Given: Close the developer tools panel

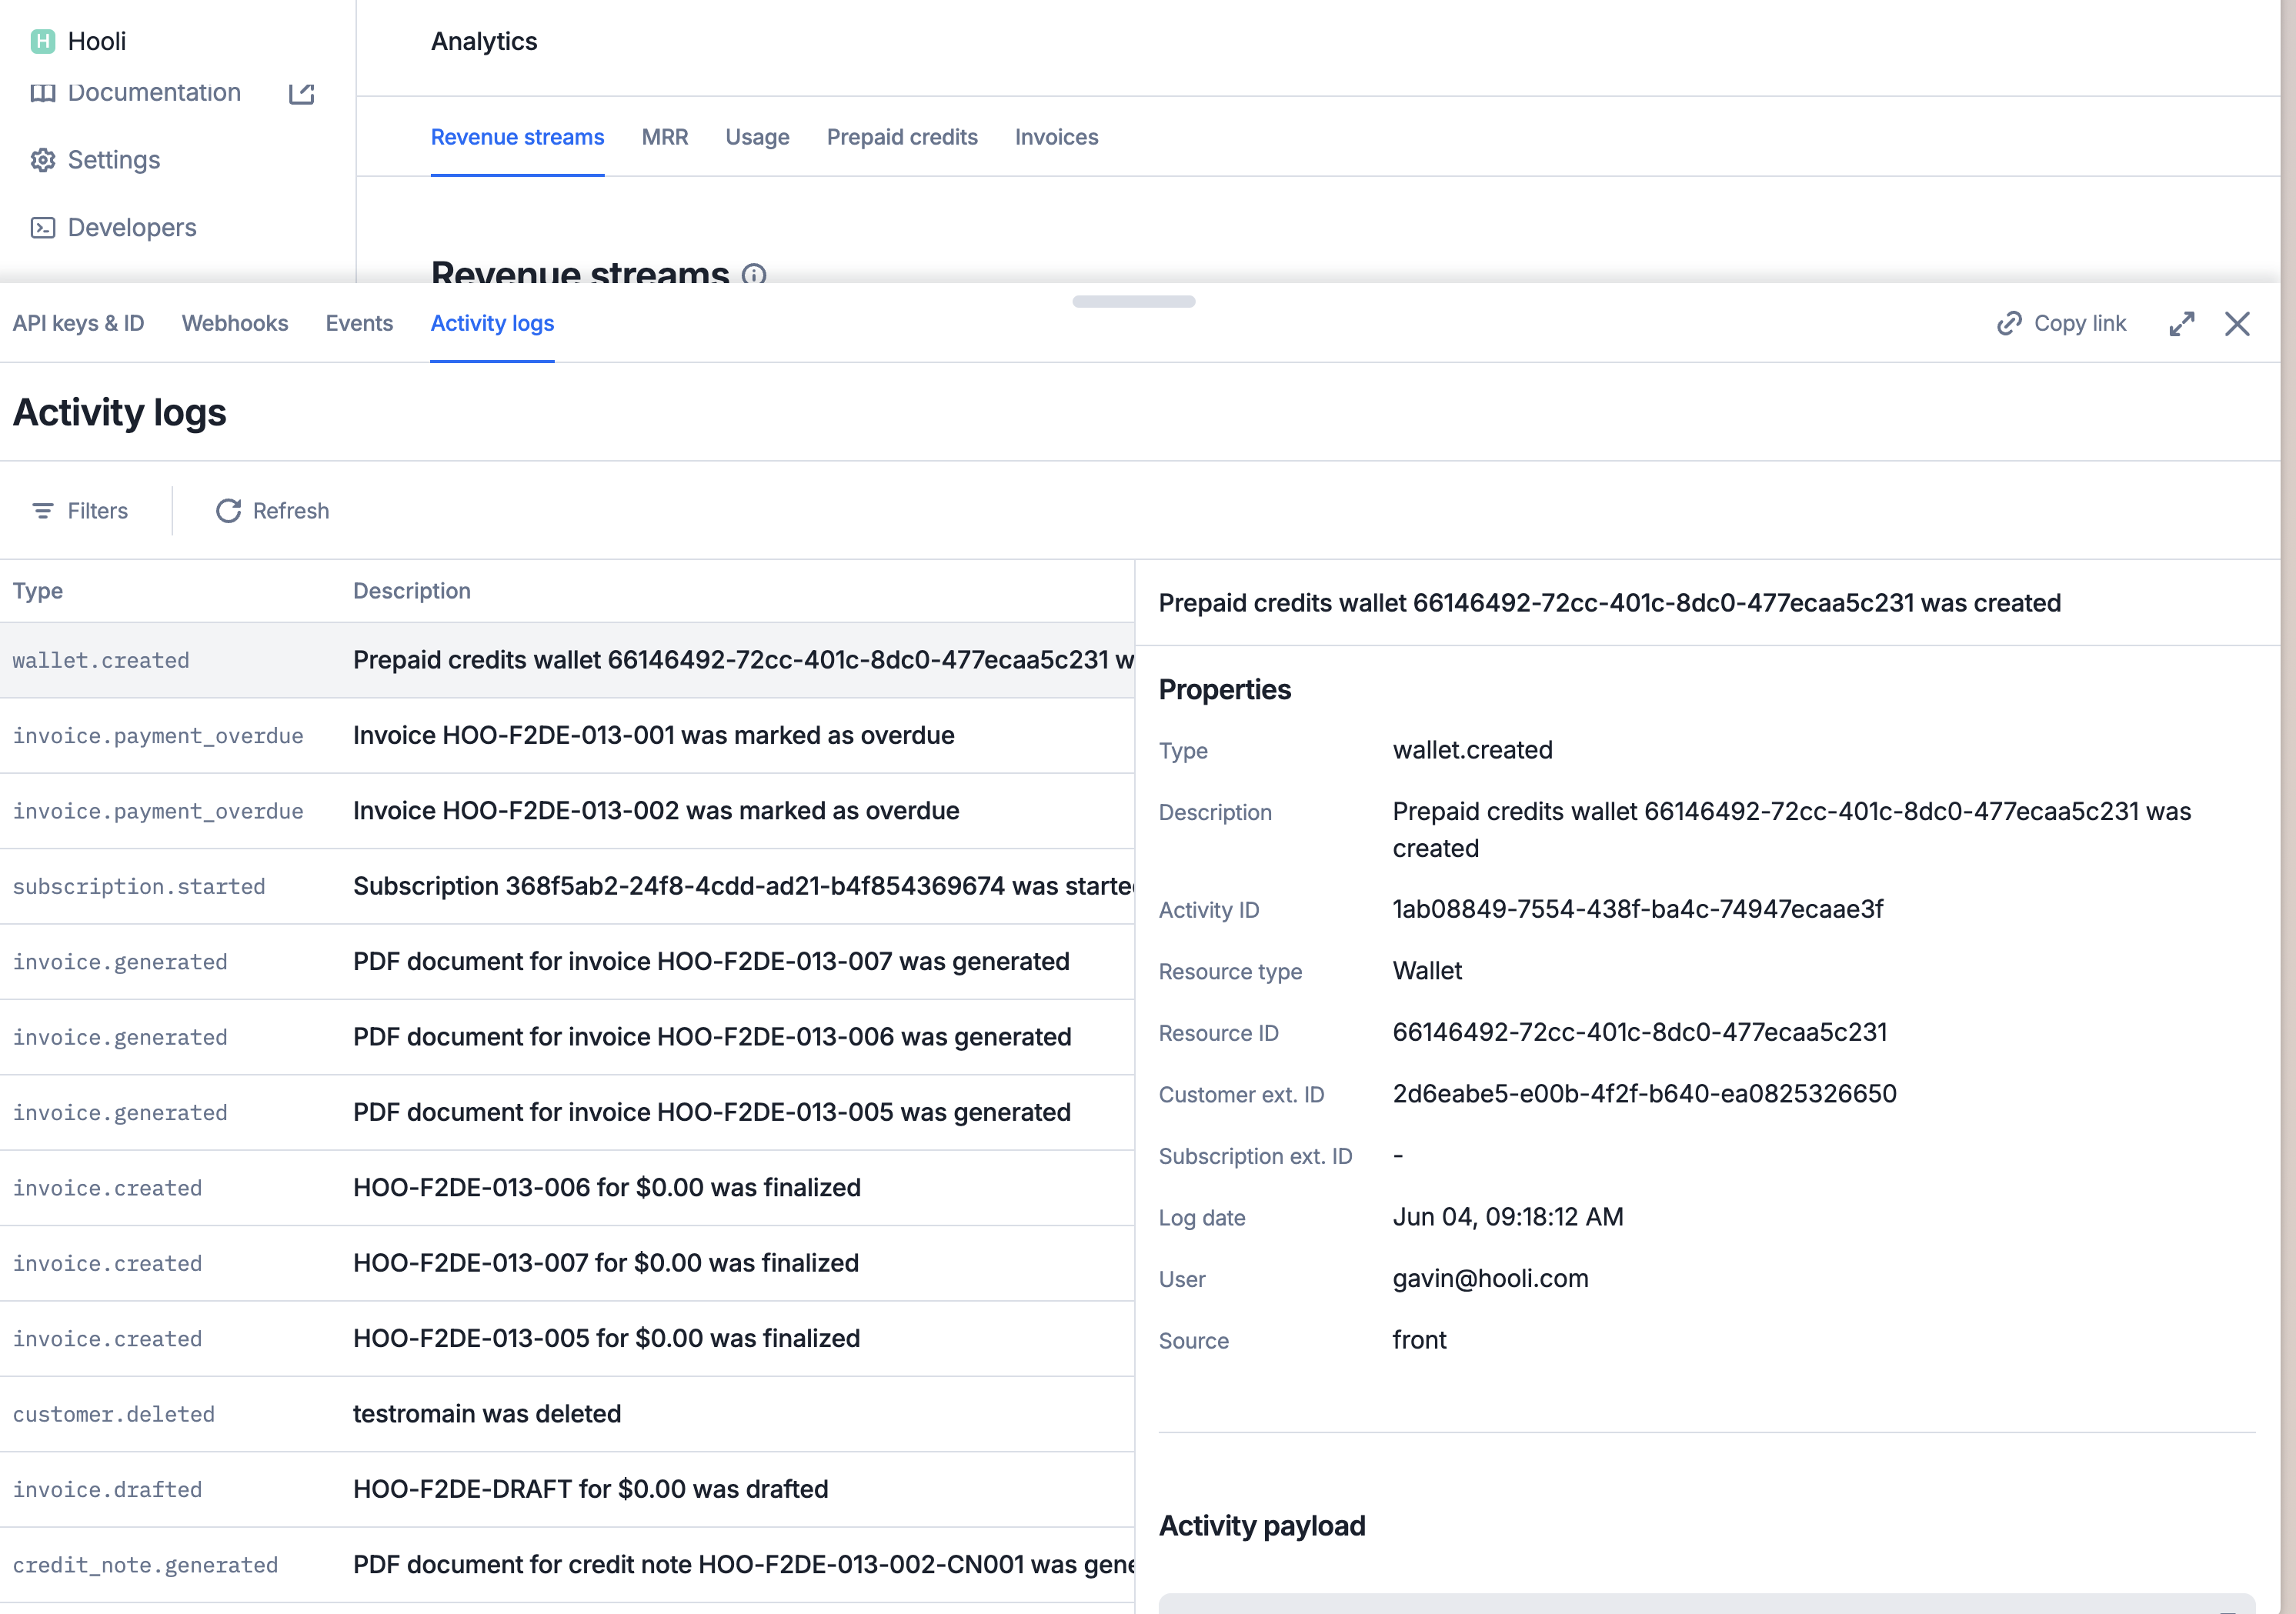Looking at the screenshot, I should tap(2237, 323).
